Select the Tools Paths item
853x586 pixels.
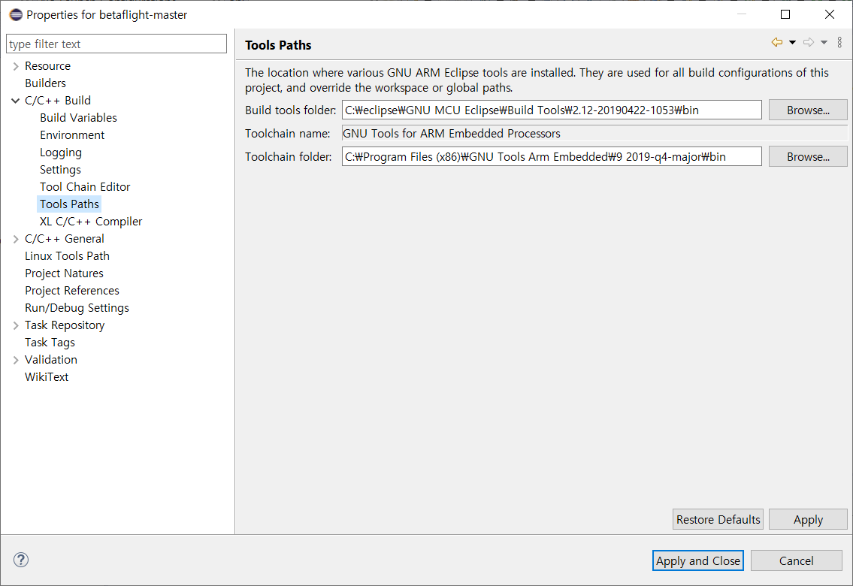[x=69, y=204]
